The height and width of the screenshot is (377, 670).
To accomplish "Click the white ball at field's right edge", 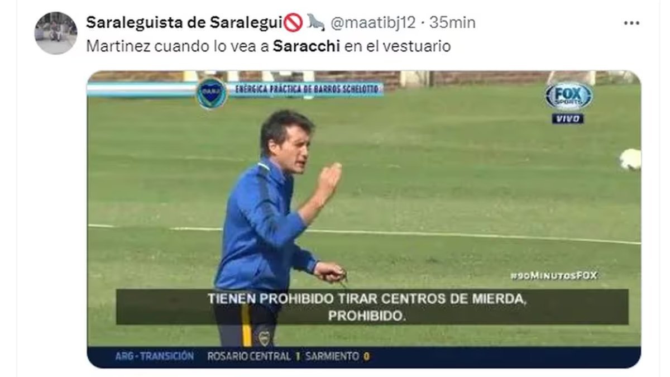I will (630, 159).
